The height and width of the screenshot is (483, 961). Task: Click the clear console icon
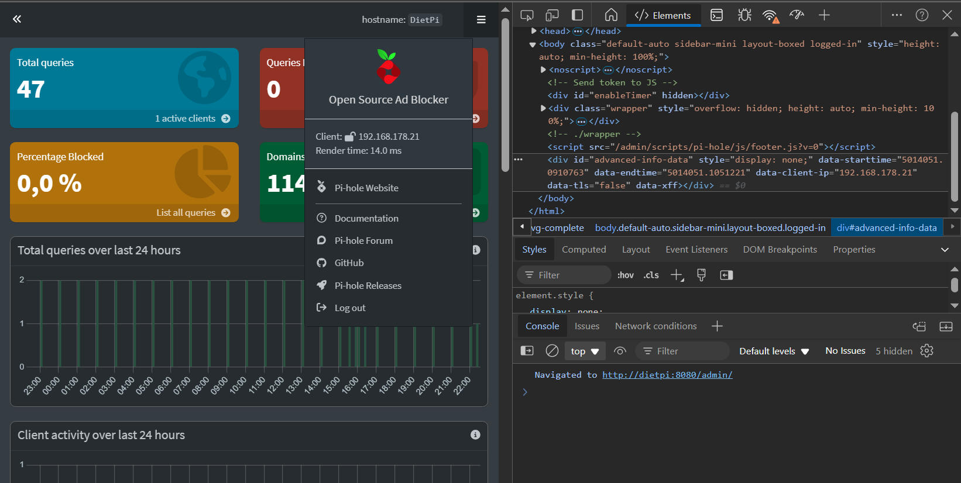click(552, 351)
